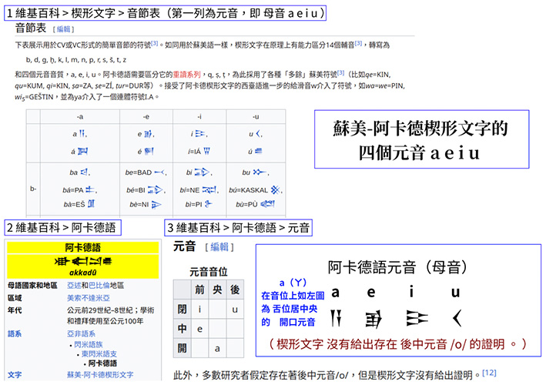This screenshot has width=556, height=385.
Task: Select the 'be=BAD' sign entry
Action: coord(146,172)
